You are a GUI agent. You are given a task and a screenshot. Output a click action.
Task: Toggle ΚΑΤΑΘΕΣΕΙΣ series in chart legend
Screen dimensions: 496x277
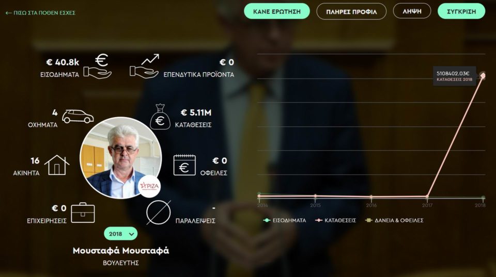pos(336,220)
